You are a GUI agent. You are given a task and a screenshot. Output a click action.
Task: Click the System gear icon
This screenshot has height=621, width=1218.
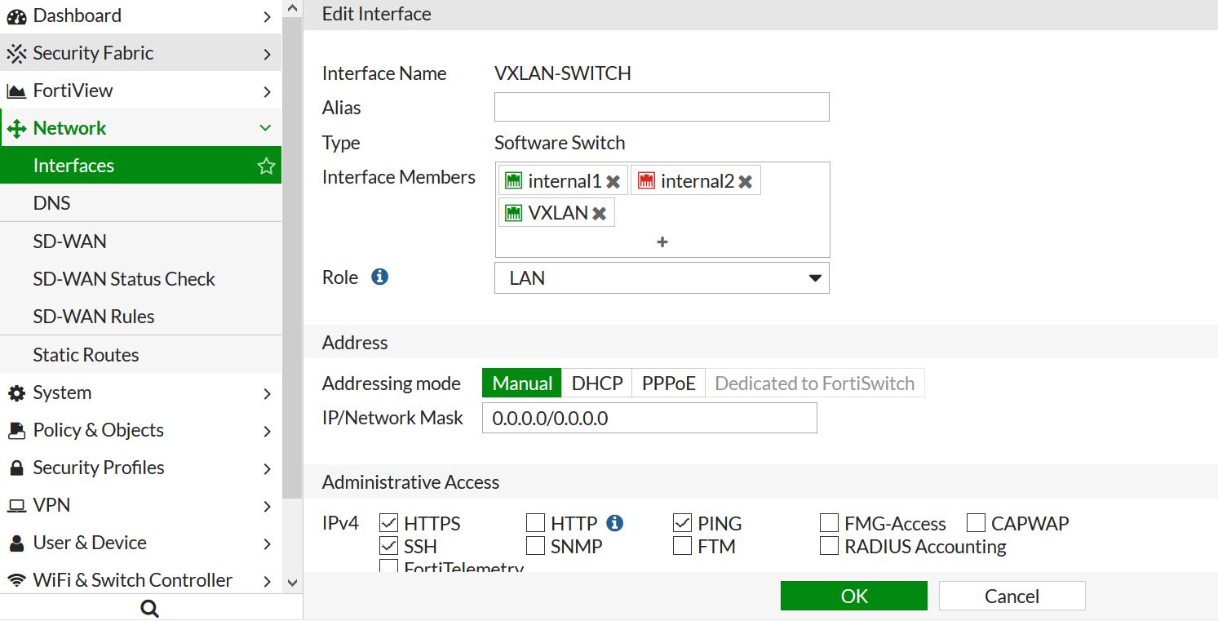tap(16, 393)
